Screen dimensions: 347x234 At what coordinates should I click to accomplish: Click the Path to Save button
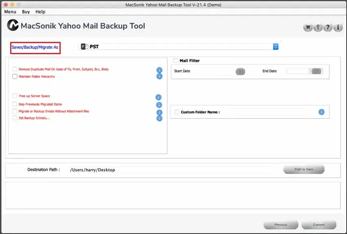tap(304, 169)
